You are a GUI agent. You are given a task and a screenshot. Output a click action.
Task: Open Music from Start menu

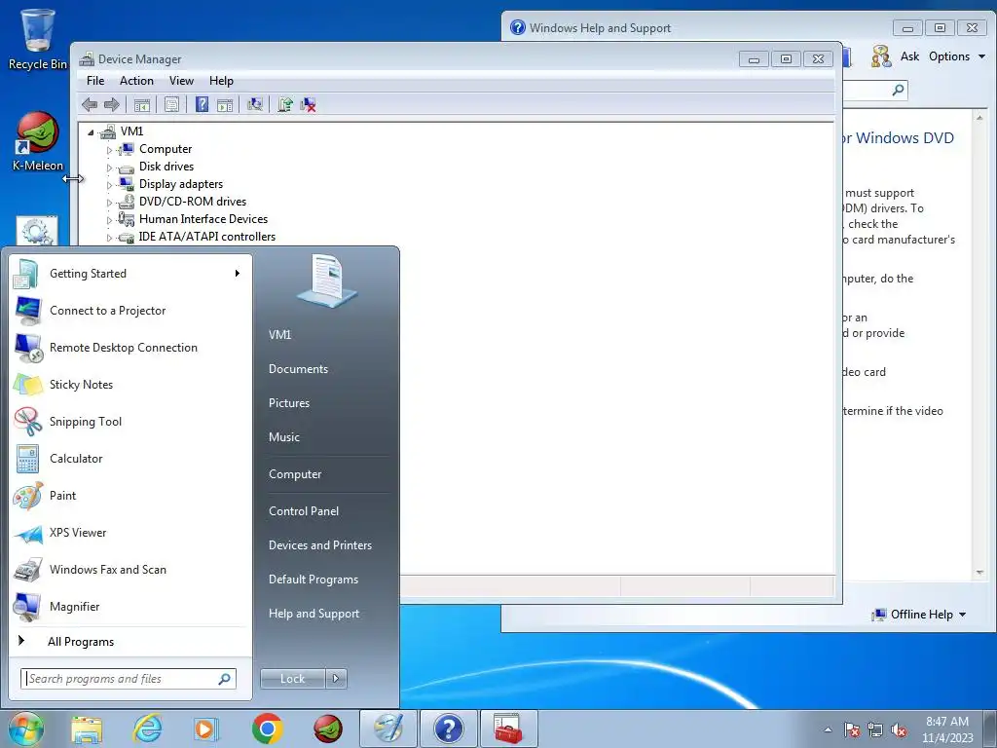pyautogui.click(x=284, y=437)
